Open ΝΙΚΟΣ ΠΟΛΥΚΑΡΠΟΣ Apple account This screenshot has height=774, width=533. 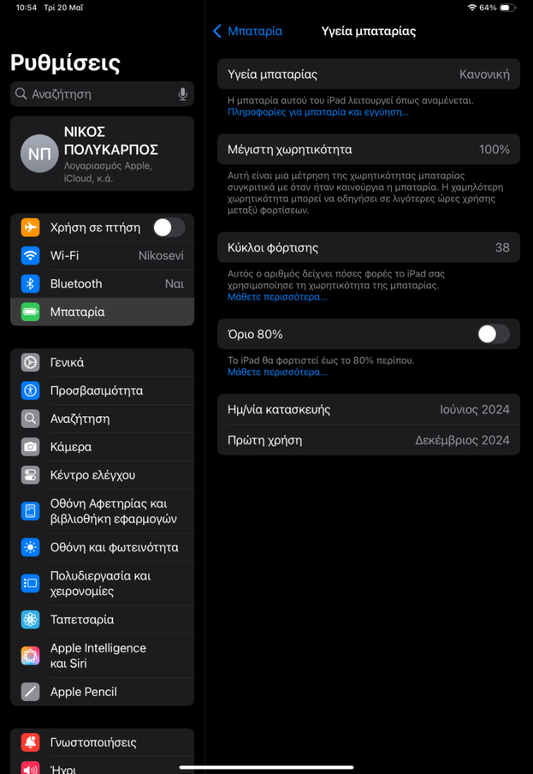coord(102,153)
